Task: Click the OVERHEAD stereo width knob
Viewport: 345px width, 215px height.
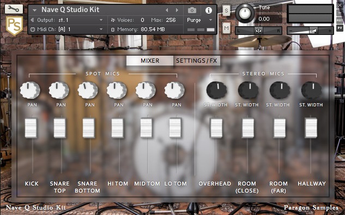Action: pyautogui.click(x=216, y=90)
